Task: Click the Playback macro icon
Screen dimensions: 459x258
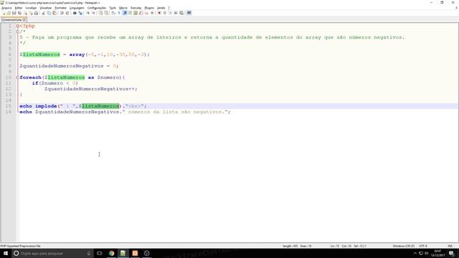Action: (171, 13)
